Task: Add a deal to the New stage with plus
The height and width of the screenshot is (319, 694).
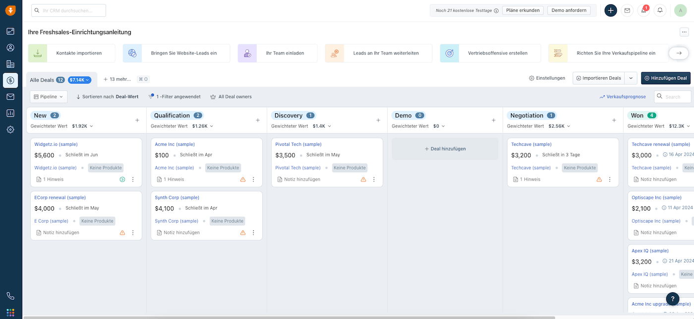Action: tap(137, 120)
